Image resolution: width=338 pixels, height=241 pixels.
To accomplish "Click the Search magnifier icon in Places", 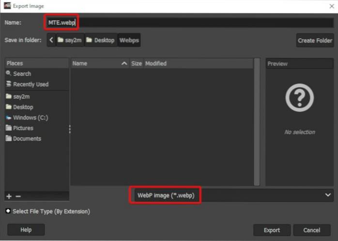I will click(9, 74).
